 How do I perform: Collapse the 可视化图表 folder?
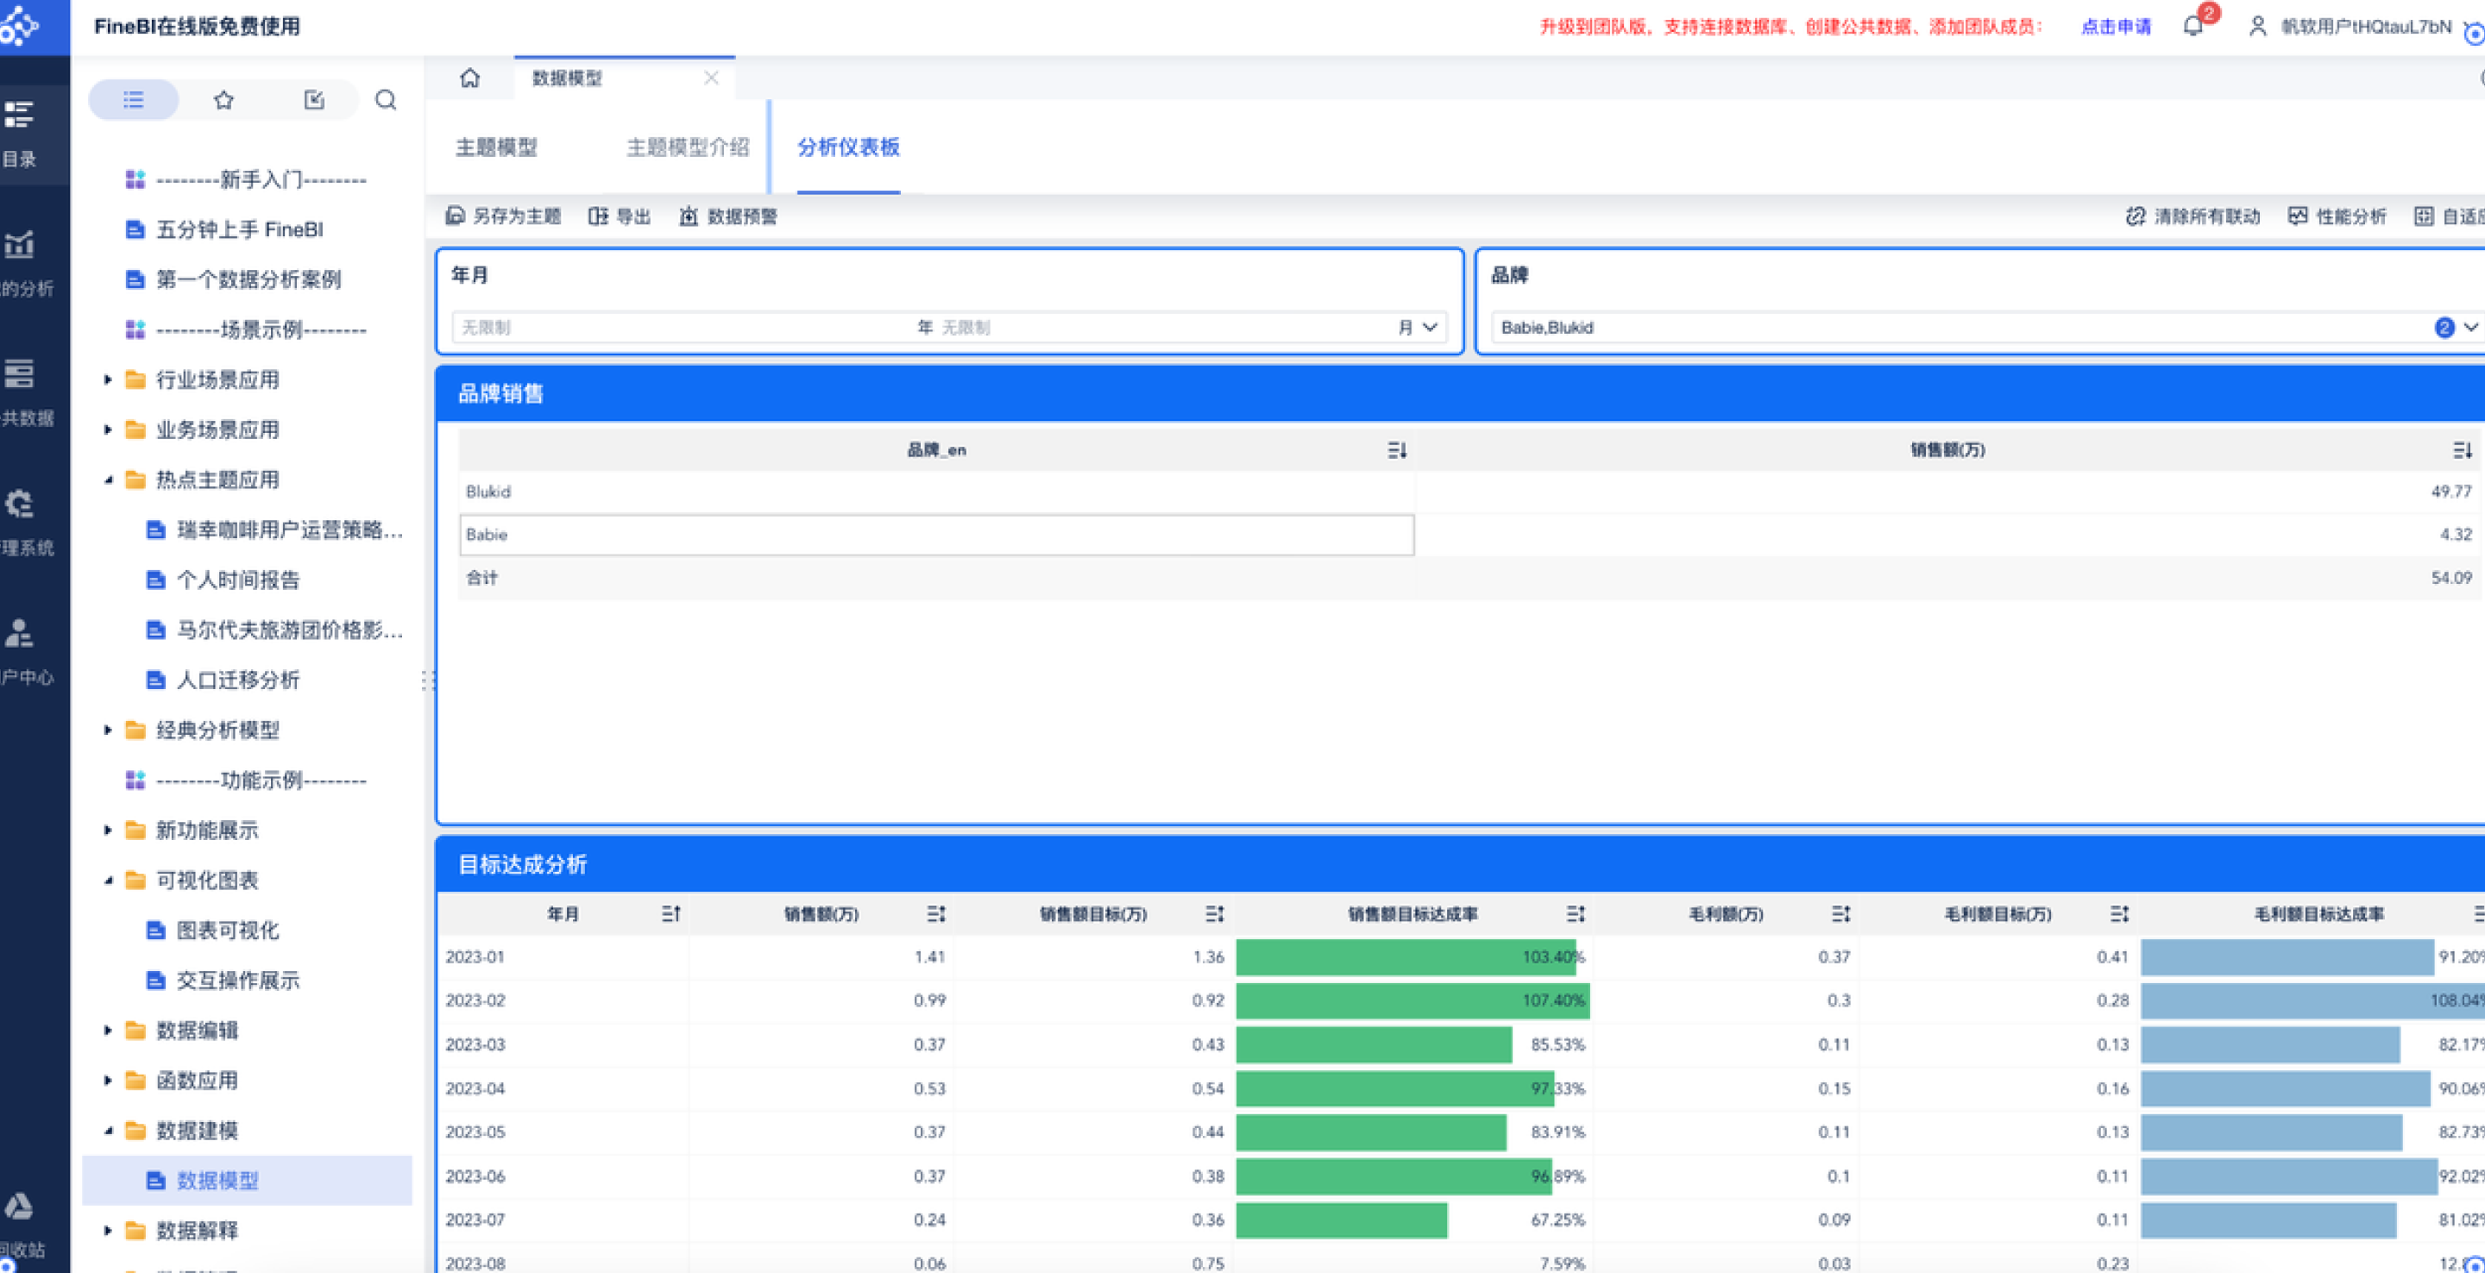(x=108, y=880)
